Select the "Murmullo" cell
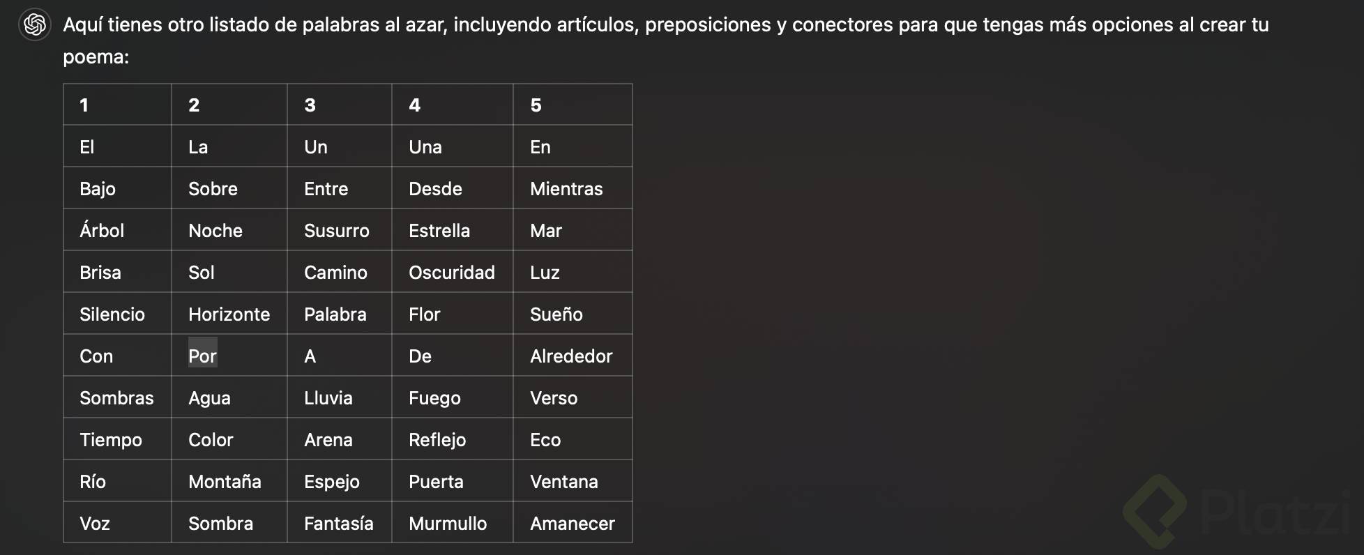This screenshot has width=1364, height=555. [x=447, y=524]
